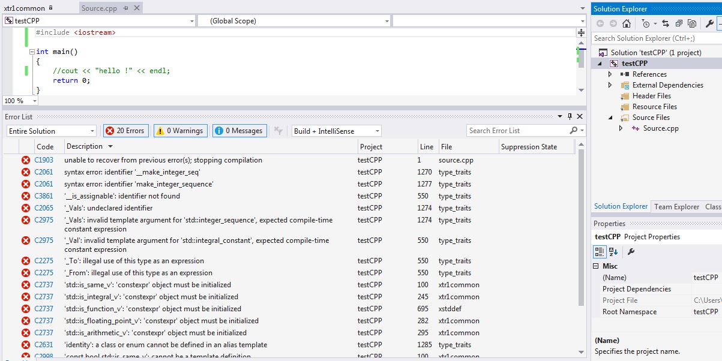Toggle the 20 Errors filter
This screenshot has width=722, height=361.
pos(125,131)
